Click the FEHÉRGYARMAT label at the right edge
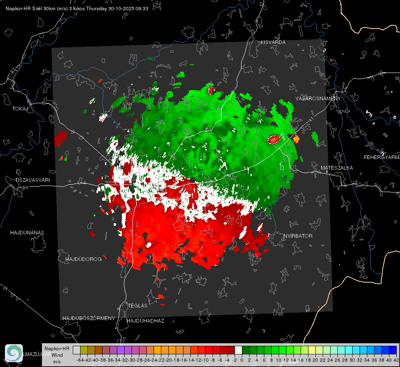The image size is (400, 367). pos(382,157)
